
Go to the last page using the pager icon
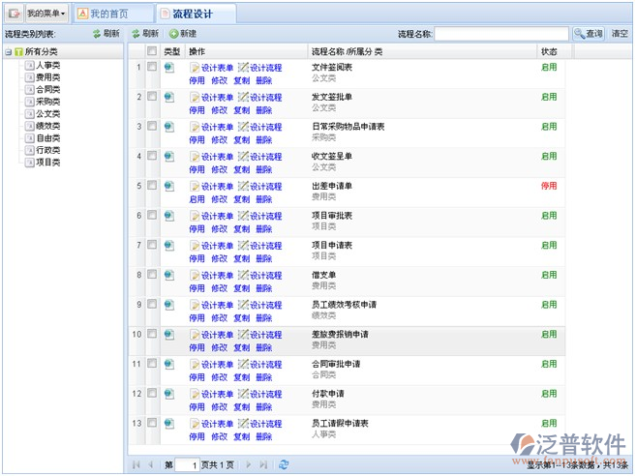(263, 464)
